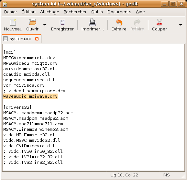Click the highlighted waveaudio=mciwave.drv line

[30, 96]
